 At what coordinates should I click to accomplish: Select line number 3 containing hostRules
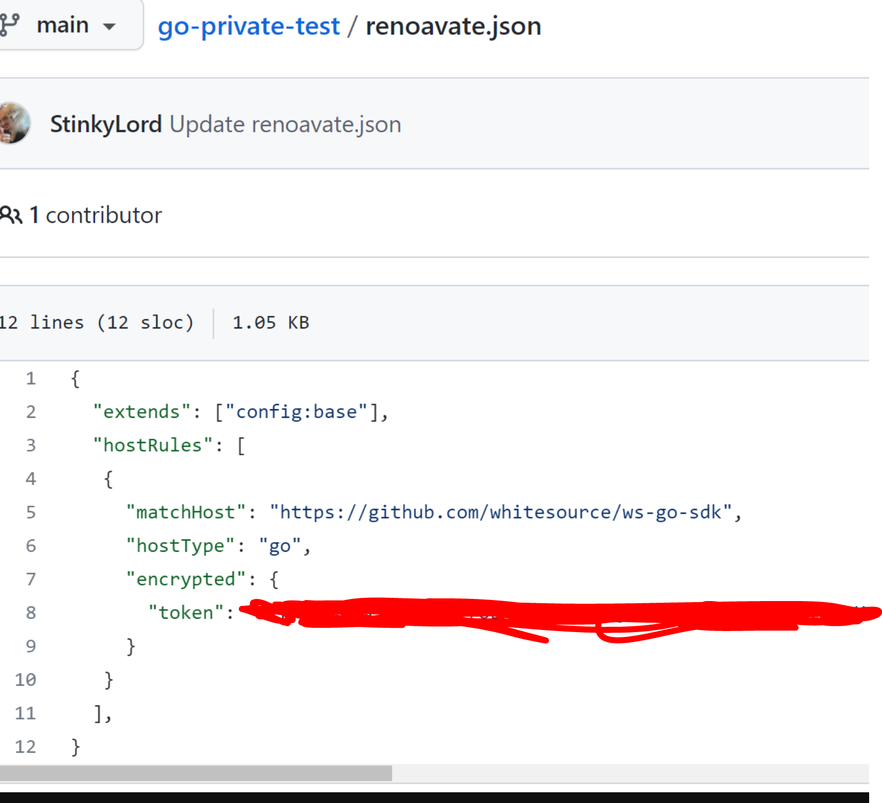click(31, 445)
